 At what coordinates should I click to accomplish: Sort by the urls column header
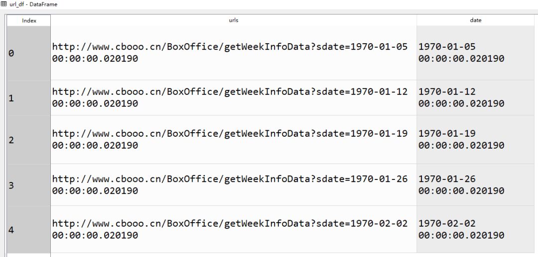233,20
